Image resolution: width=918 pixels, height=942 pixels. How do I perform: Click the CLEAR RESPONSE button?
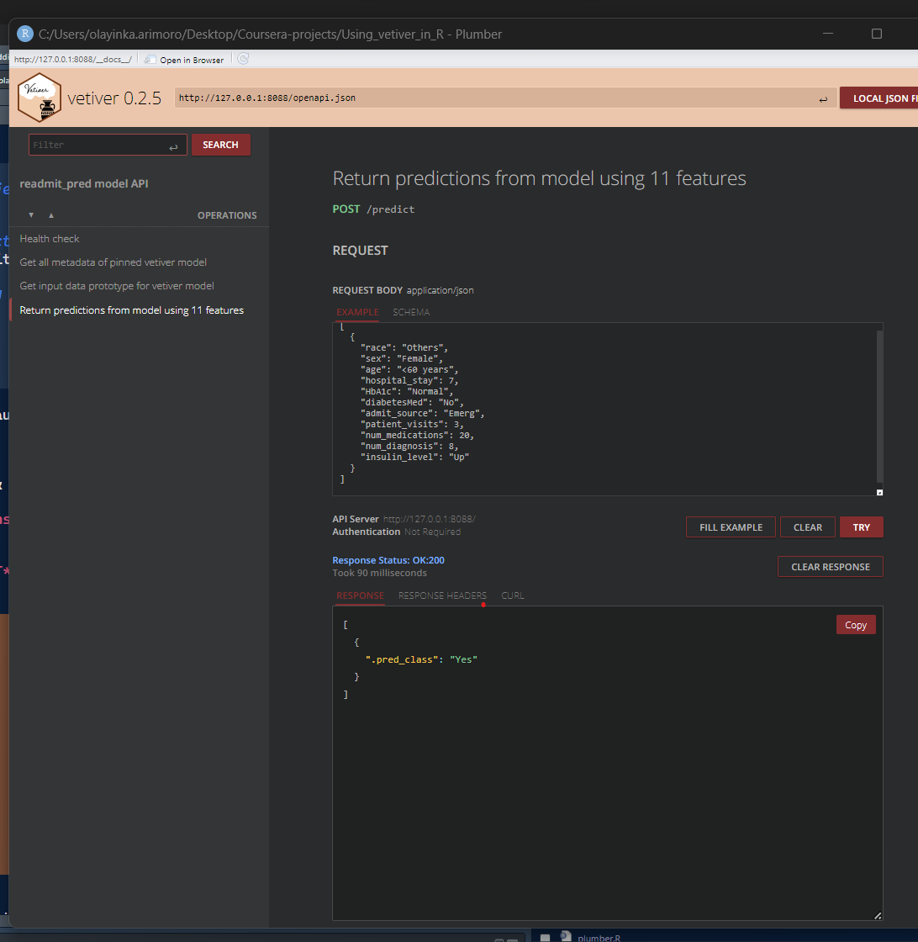(831, 567)
